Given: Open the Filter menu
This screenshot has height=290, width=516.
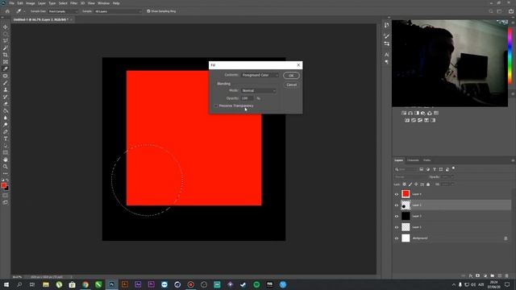Looking at the screenshot, I should [73, 3].
